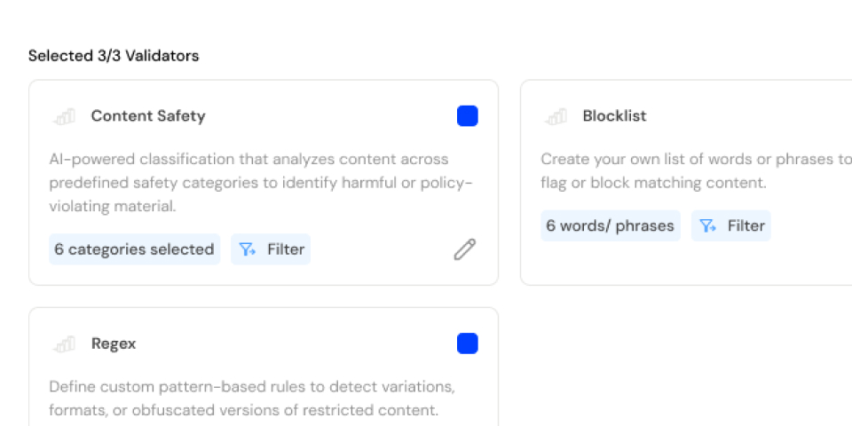Image resolution: width=852 pixels, height=426 pixels.
Task: Select the Regex card title
Action: point(114,343)
